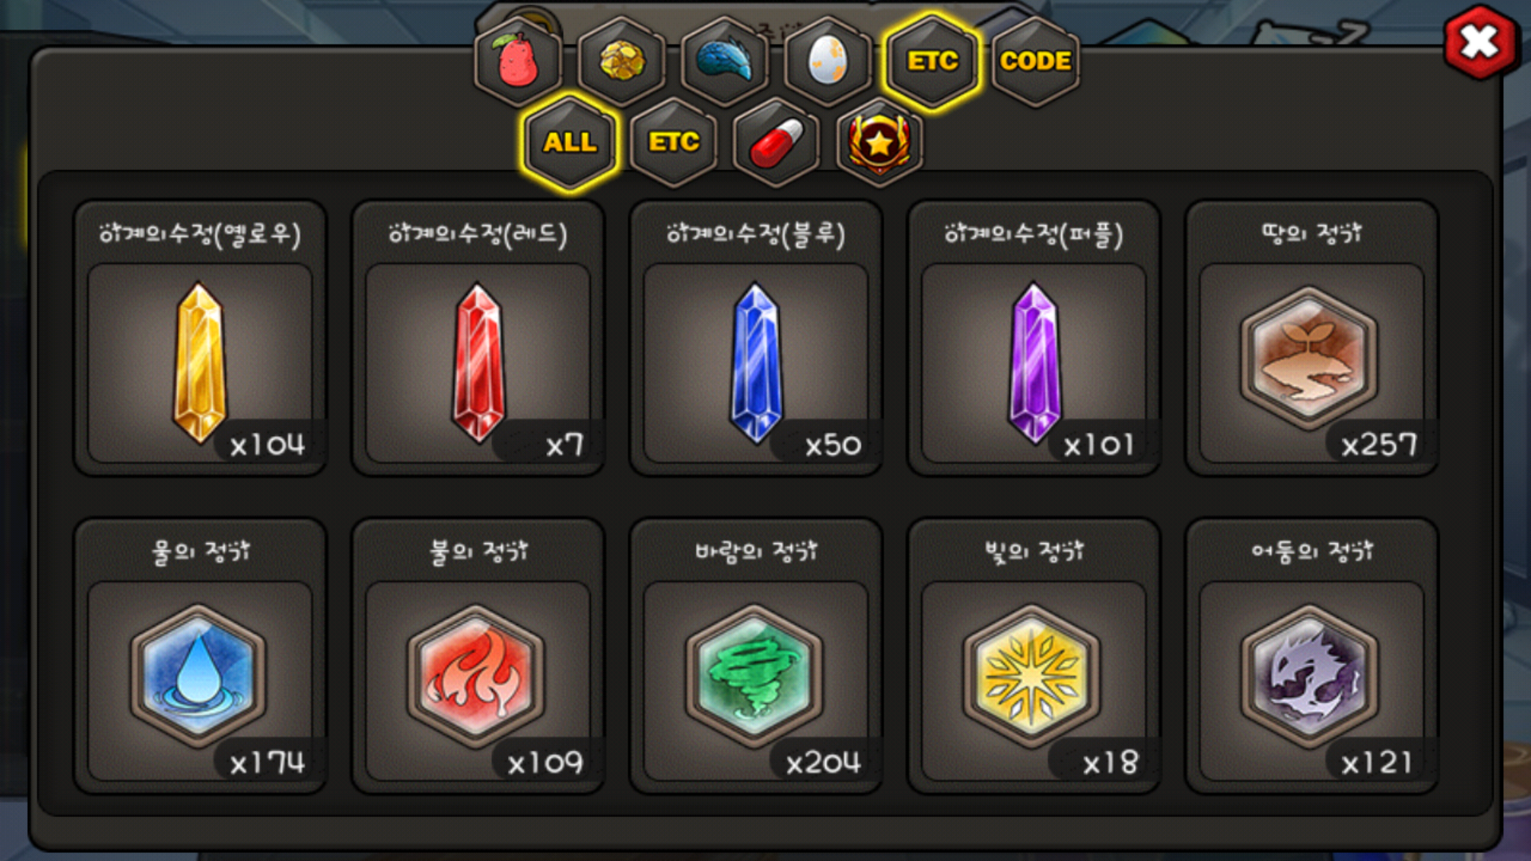Open the blue dragon scale category

(725, 61)
